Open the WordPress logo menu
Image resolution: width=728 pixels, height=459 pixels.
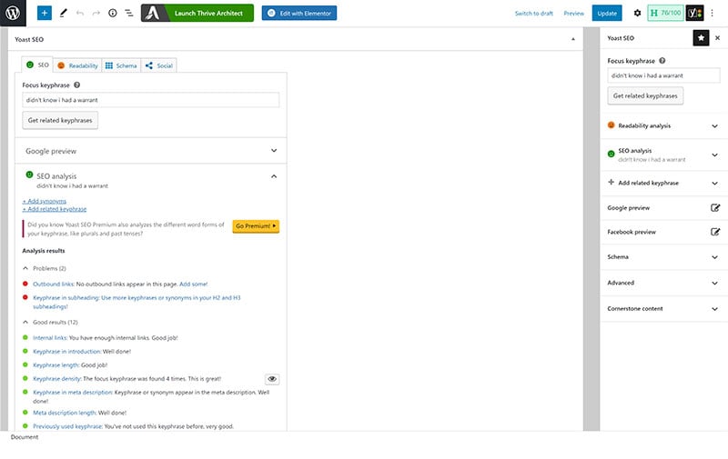[13, 13]
